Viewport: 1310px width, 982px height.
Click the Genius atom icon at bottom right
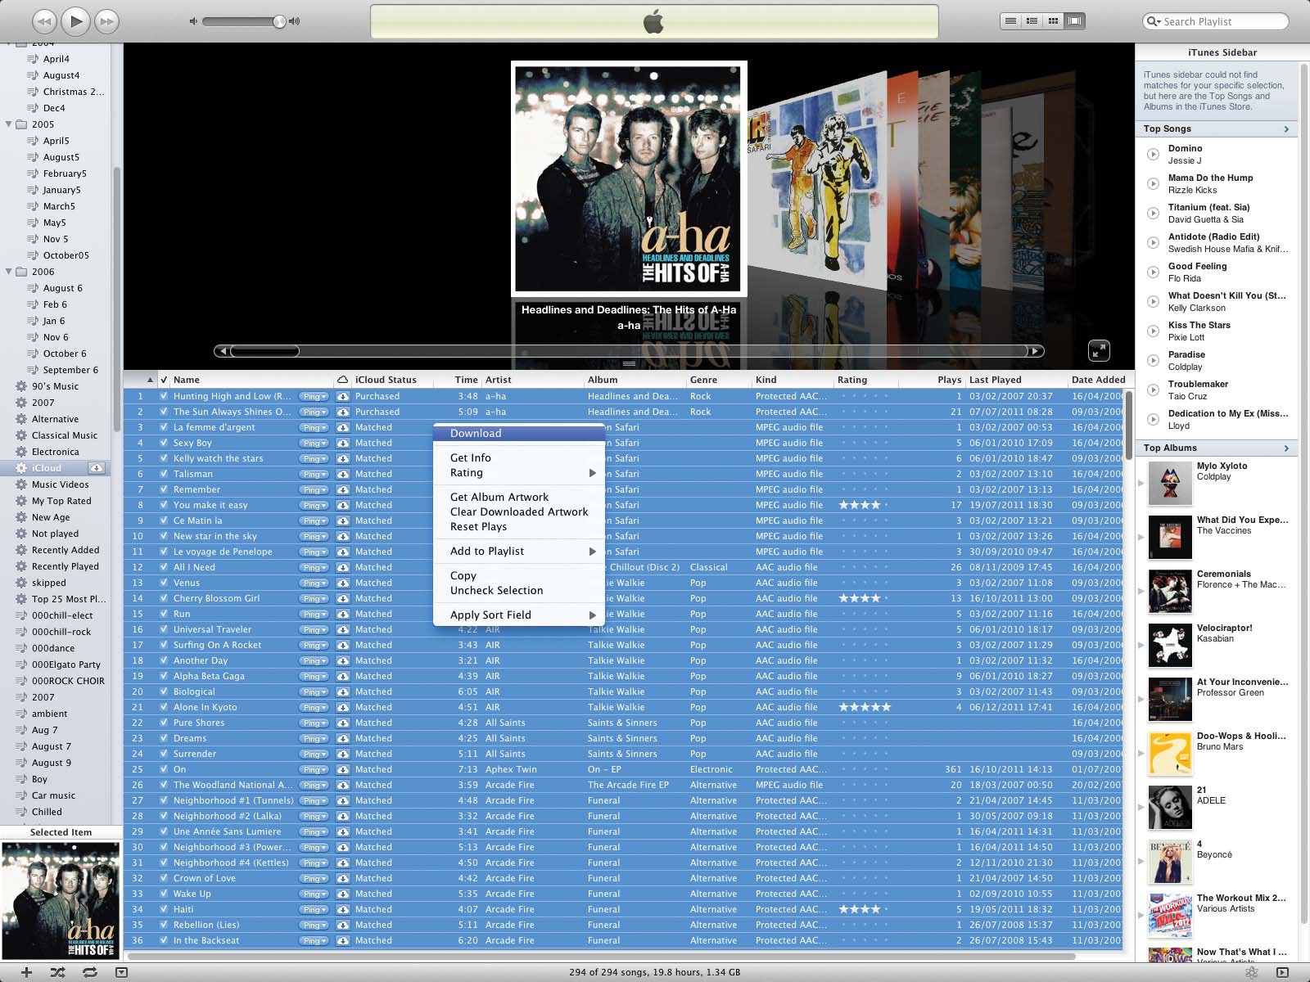(1251, 972)
